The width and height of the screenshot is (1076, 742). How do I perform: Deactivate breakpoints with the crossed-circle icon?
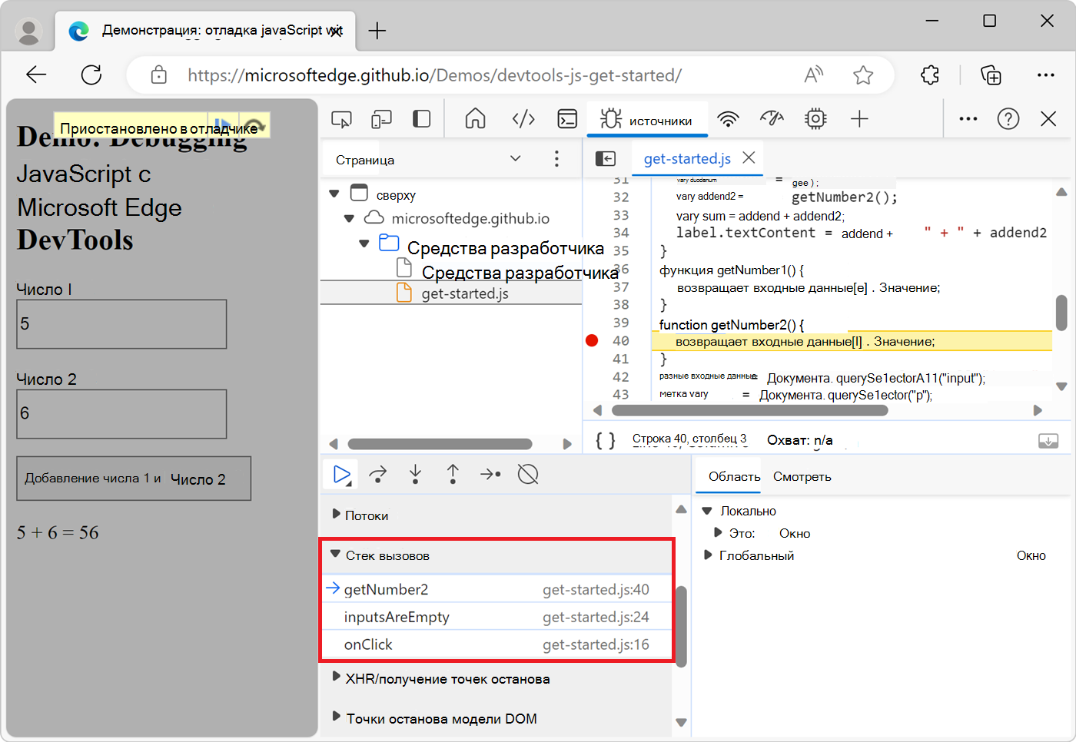click(528, 475)
